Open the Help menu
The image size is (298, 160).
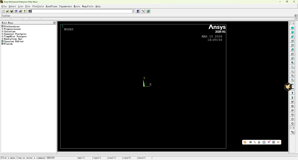[98, 6]
